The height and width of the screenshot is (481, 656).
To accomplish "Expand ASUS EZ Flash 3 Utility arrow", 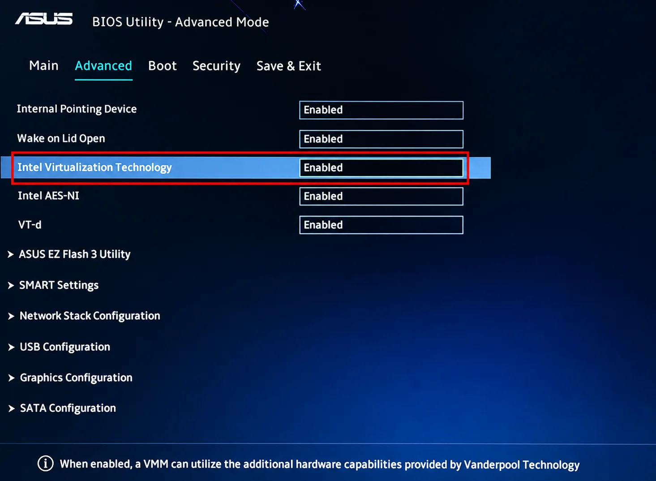I will 11,254.
